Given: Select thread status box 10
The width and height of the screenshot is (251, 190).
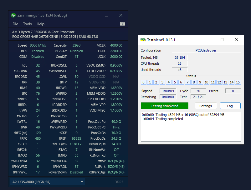Looking at the screenshot, I should 207,82.
